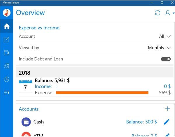
Task: Edit the Cash account with pencil icon
Action: pyautogui.click(x=167, y=122)
